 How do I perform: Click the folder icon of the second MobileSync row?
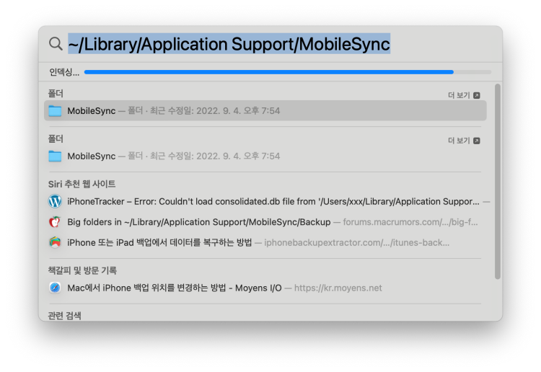(x=55, y=156)
